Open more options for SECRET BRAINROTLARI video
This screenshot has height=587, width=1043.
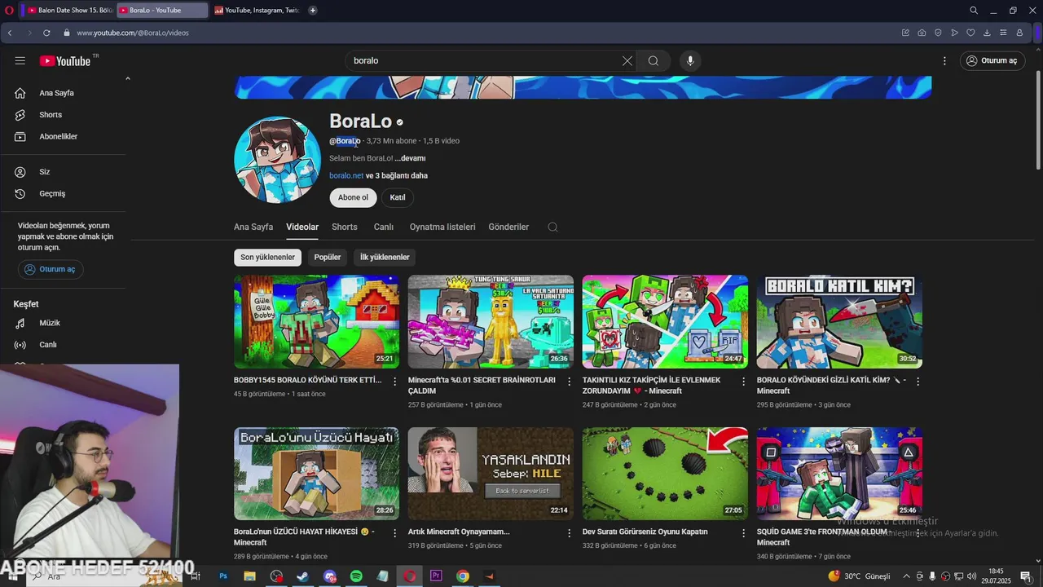[x=570, y=382]
